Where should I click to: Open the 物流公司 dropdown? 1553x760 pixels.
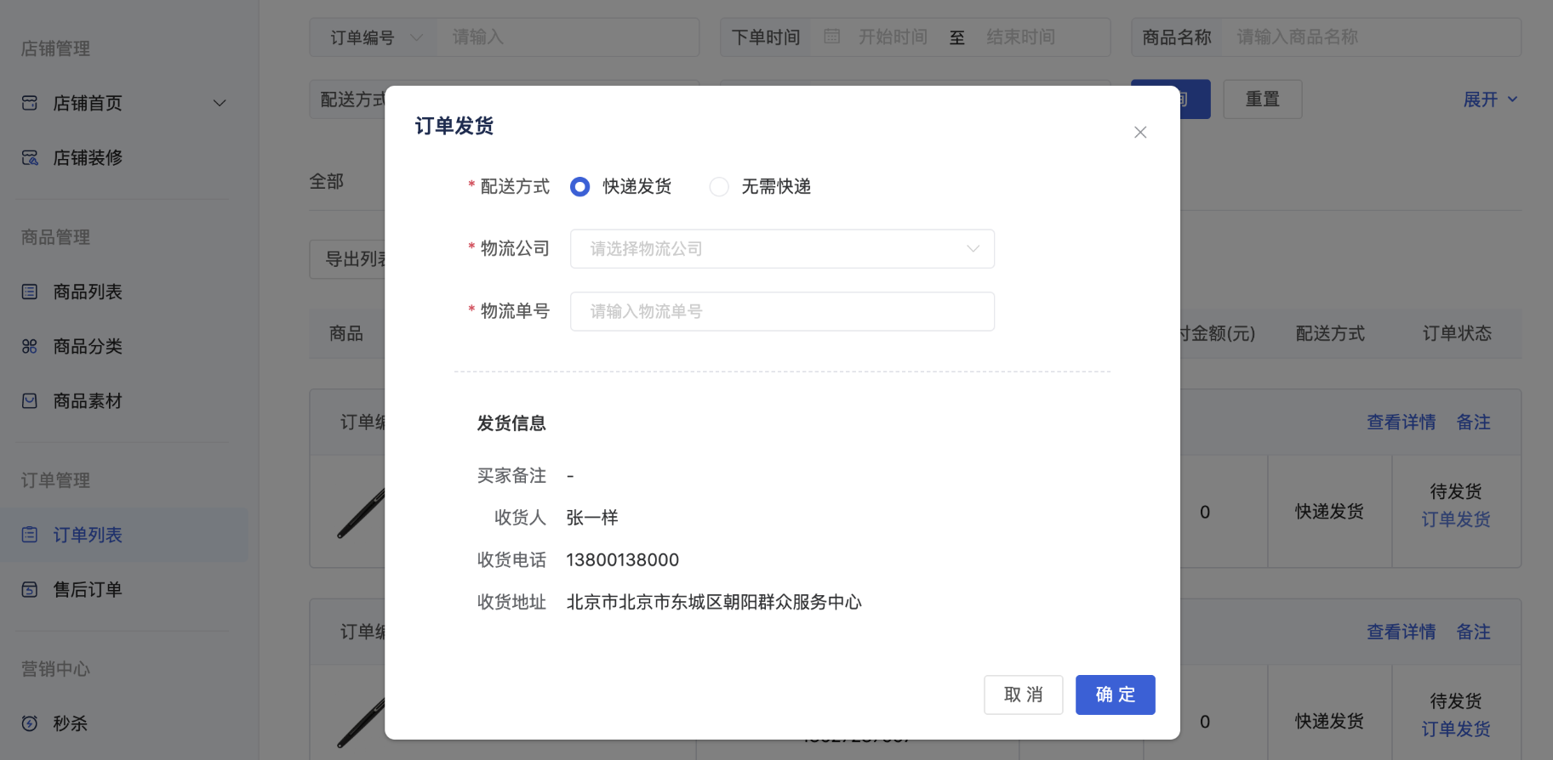coord(782,248)
